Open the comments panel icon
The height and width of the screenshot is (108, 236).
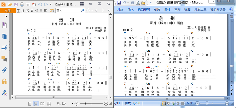[4, 59]
